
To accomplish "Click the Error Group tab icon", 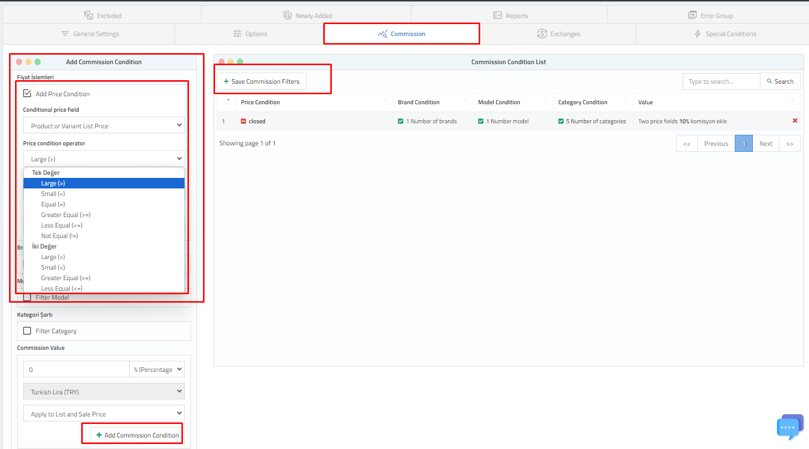I will 692,16.
